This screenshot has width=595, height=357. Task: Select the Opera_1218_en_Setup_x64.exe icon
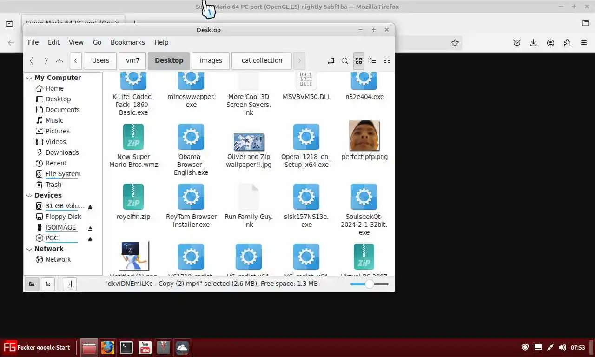pos(306,137)
